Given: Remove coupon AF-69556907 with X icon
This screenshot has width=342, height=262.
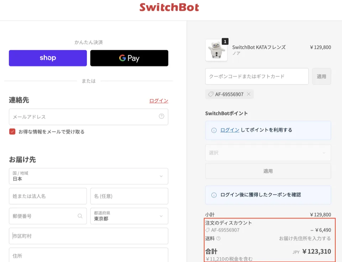Looking at the screenshot, I should point(249,94).
